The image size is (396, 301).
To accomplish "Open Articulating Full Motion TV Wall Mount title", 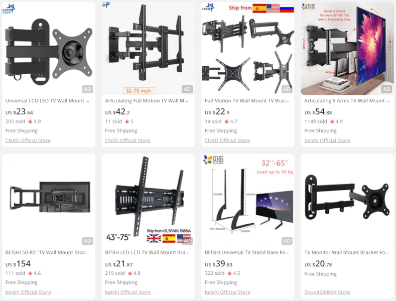I will 147,101.
